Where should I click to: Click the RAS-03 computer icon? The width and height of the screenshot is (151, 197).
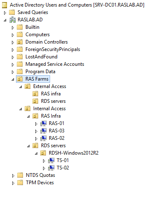click(43, 131)
